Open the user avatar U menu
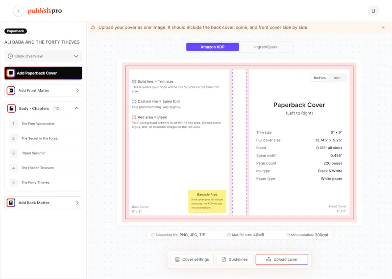This screenshot has width=392, height=279. pos(373,11)
